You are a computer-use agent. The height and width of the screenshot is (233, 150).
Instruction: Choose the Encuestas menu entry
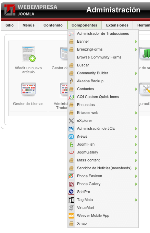[103, 105]
